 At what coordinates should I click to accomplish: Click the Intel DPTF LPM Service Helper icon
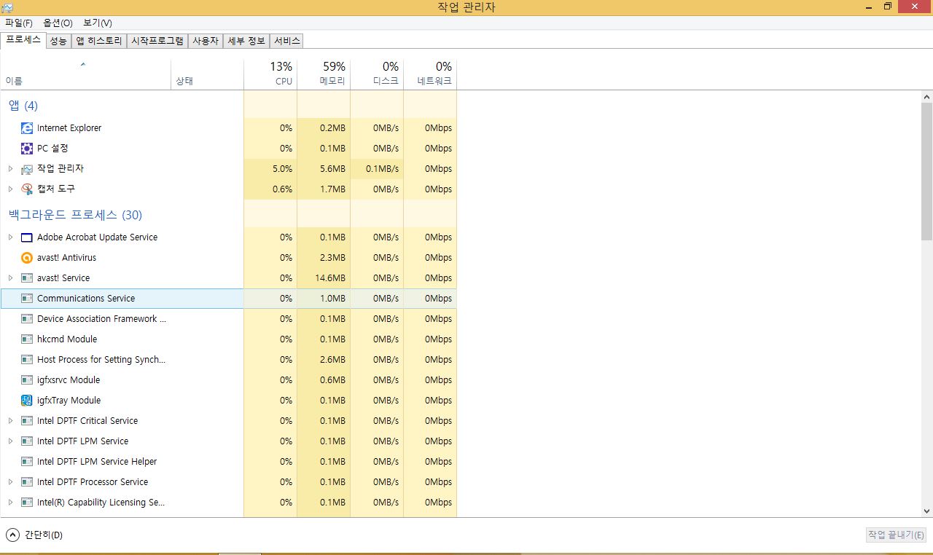coord(27,462)
